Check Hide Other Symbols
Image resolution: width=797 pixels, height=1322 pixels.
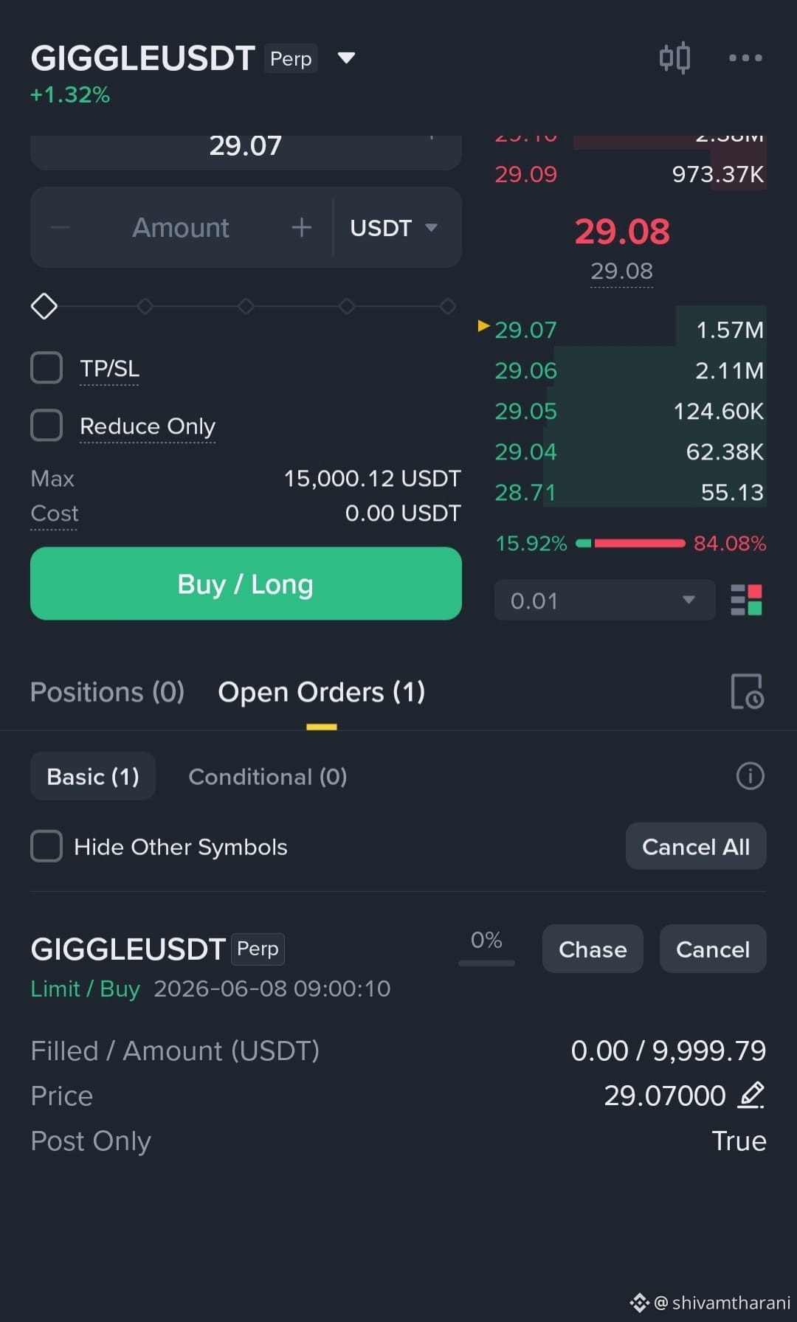pyautogui.click(x=46, y=846)
